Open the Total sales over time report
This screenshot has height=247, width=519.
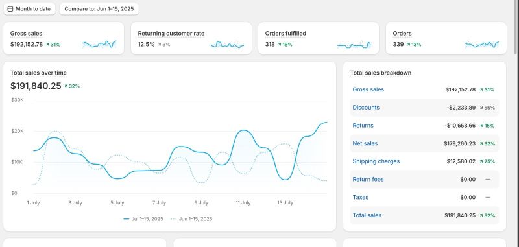click(x=38, y=73)
